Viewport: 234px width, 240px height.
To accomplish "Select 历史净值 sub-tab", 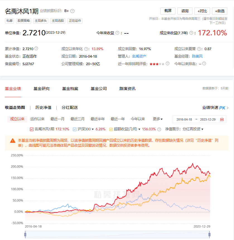I will point(43,107).
